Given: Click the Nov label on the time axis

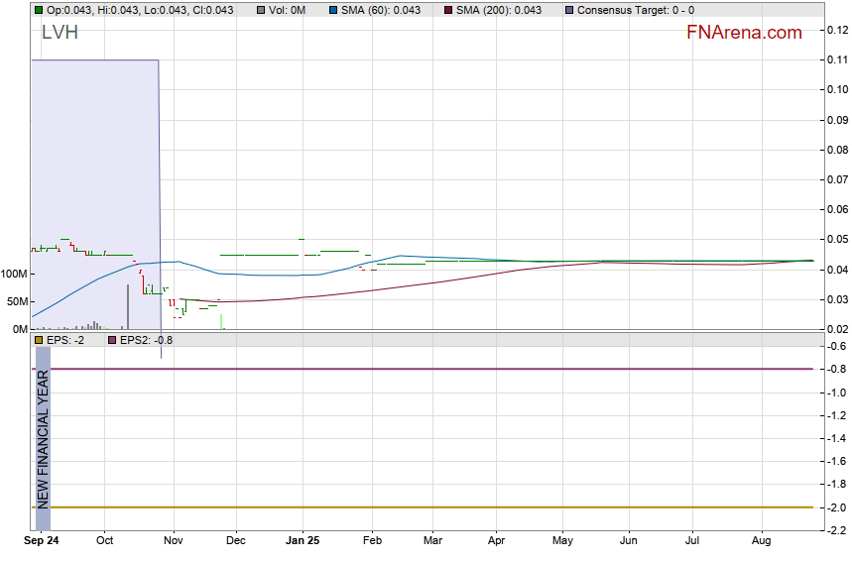Looking at the screenshot, I should pos(175,541).
